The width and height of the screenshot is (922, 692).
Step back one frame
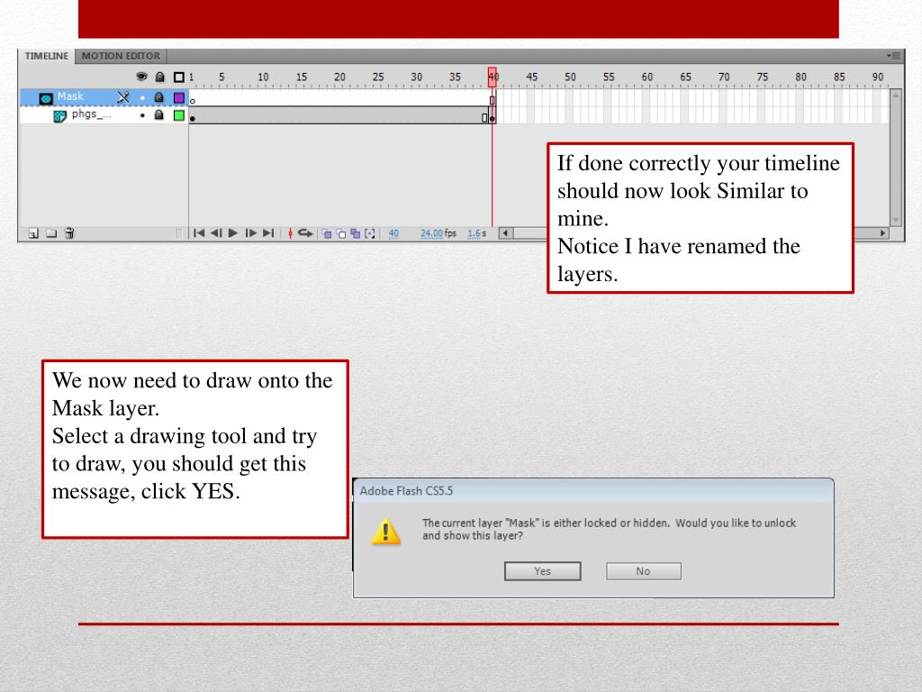coord(216,233)
